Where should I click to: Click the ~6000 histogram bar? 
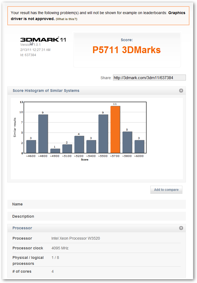point(139,147)
